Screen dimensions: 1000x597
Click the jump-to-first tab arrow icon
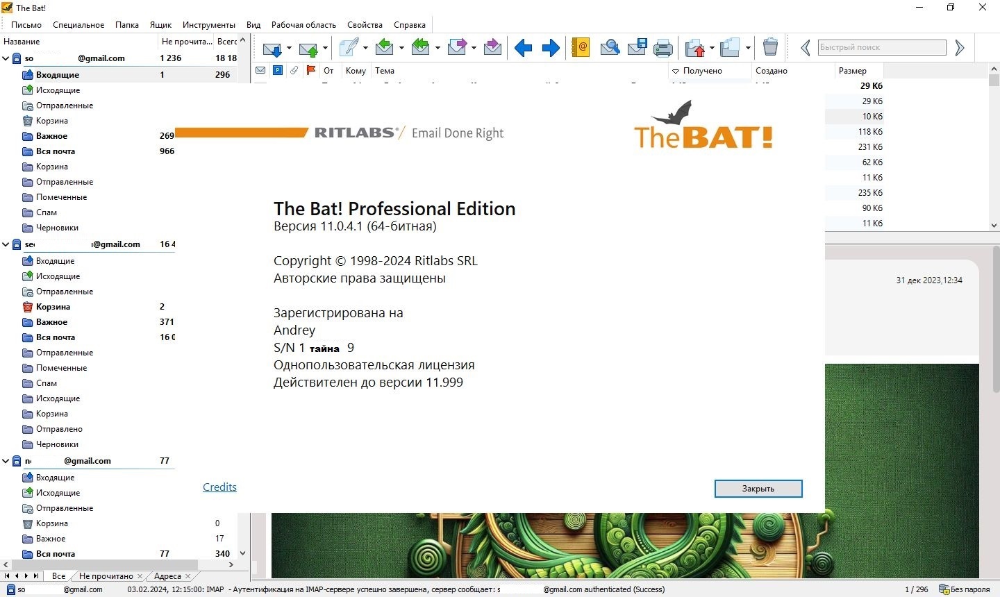[7, 576]
